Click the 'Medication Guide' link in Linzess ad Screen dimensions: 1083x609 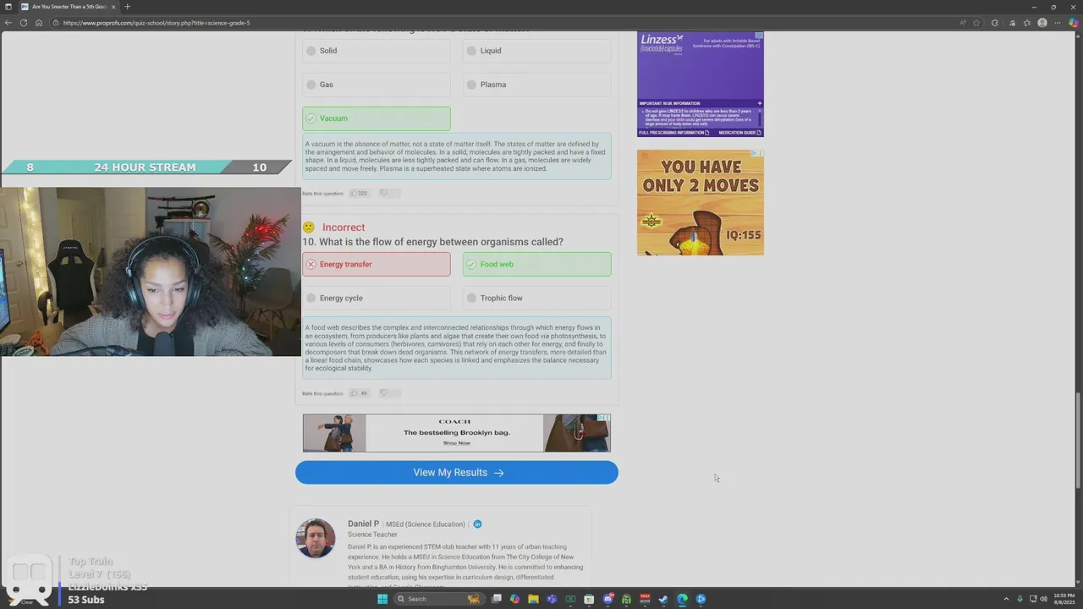point(739,133)
